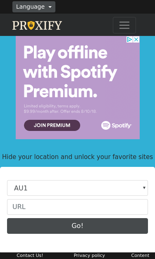Open the Privacy policy link
Image resolution: width=155 pixels, height=259 pixels.
pyautogui.click(x=89, y=255)
